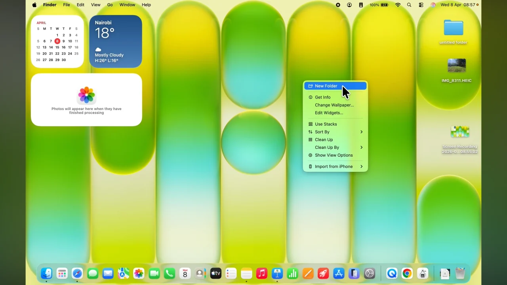Launch Google Chrome from the Dock

point(407,273)
